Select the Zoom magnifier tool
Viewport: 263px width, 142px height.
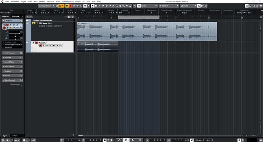[x=117, y=6]
